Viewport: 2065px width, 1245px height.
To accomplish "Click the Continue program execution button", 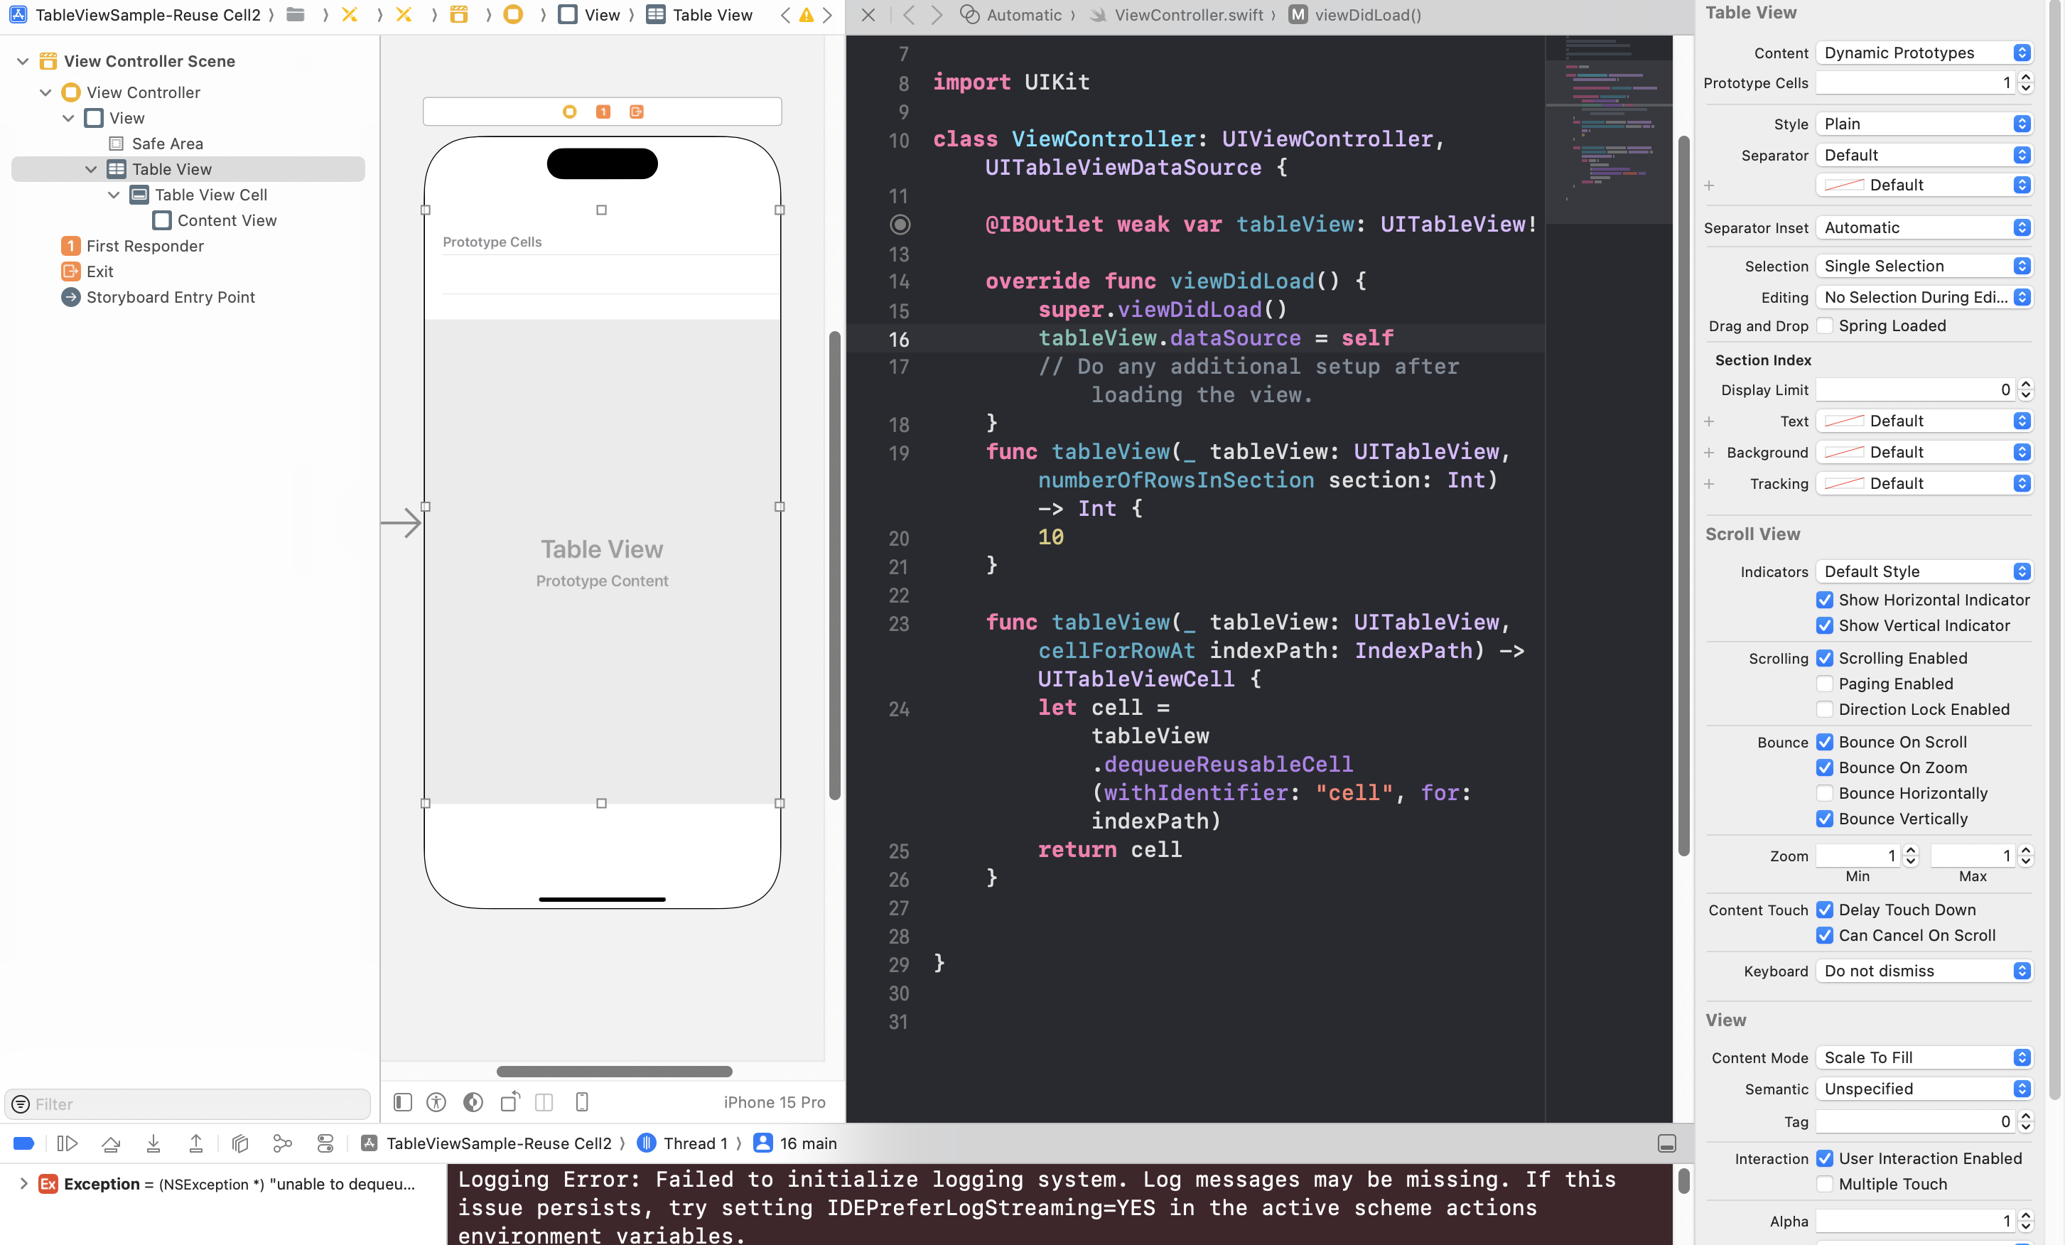I will pyautogui.click(x=67, y=1143).
